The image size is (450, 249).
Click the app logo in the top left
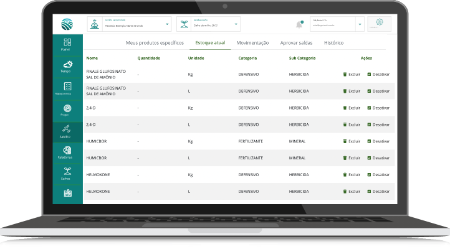coord(67,24)
